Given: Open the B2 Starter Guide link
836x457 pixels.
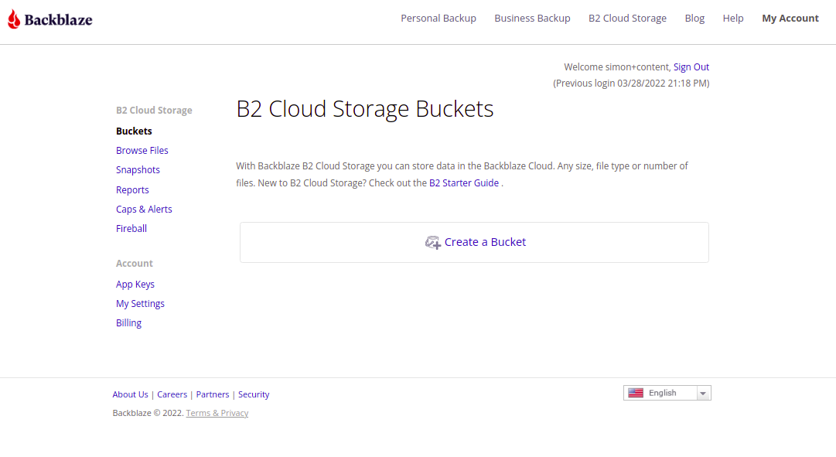Looking at the screenshot, I should 464,183.
